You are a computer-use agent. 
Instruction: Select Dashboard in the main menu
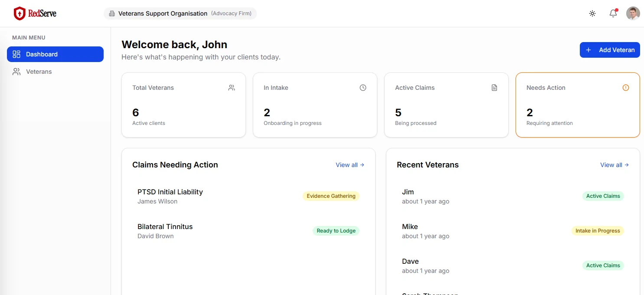tap(55, 54)
